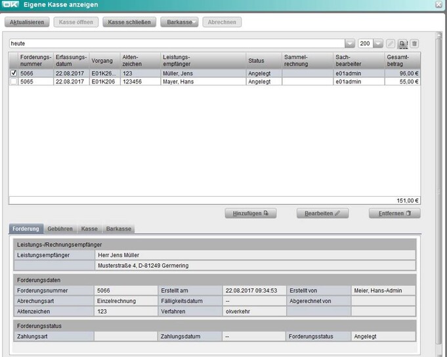Click the pencil edit filter icon
The width and height of the screenshot is (447, 357).
tap(391, 43)
